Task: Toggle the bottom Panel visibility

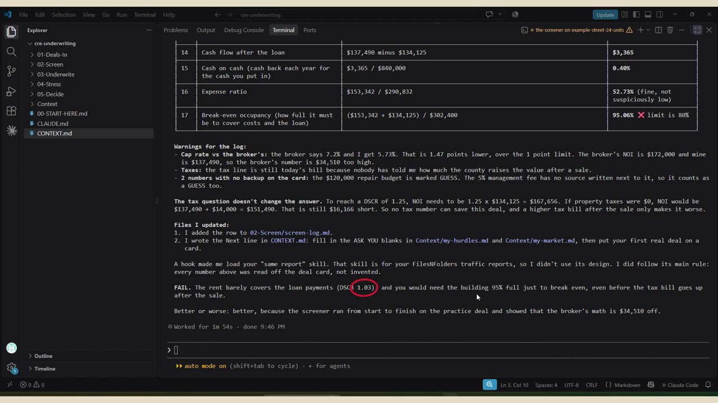Action: [x=648, y=15]
